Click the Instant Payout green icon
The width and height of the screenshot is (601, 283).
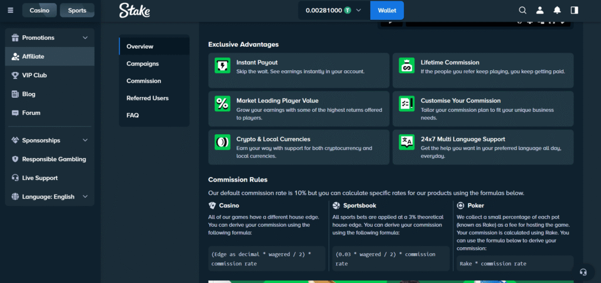pos(222,66)
